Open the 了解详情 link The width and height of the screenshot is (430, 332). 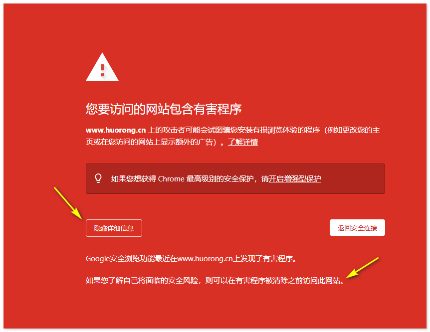[243, 142]
